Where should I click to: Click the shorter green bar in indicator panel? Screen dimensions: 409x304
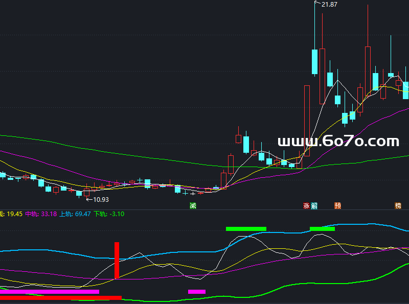point(322,229)
